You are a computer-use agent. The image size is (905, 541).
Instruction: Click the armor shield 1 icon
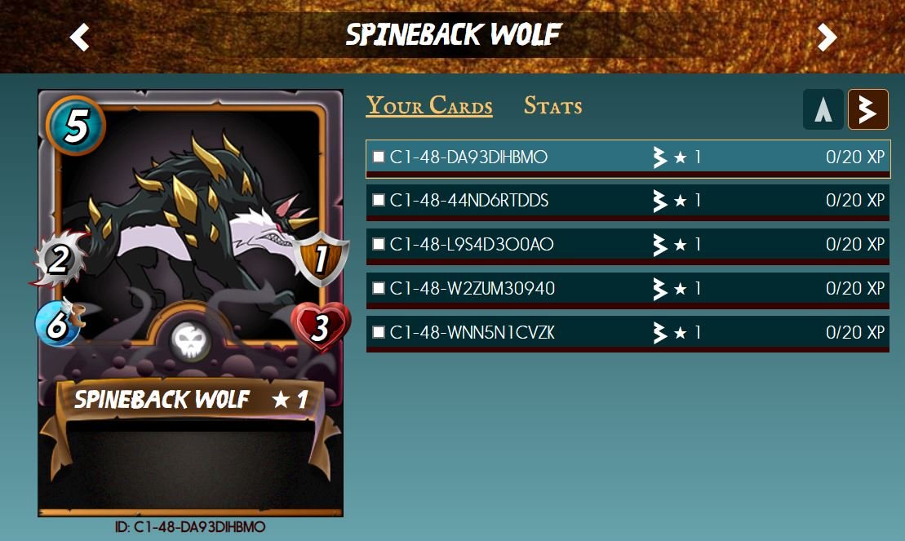(321, 259)
